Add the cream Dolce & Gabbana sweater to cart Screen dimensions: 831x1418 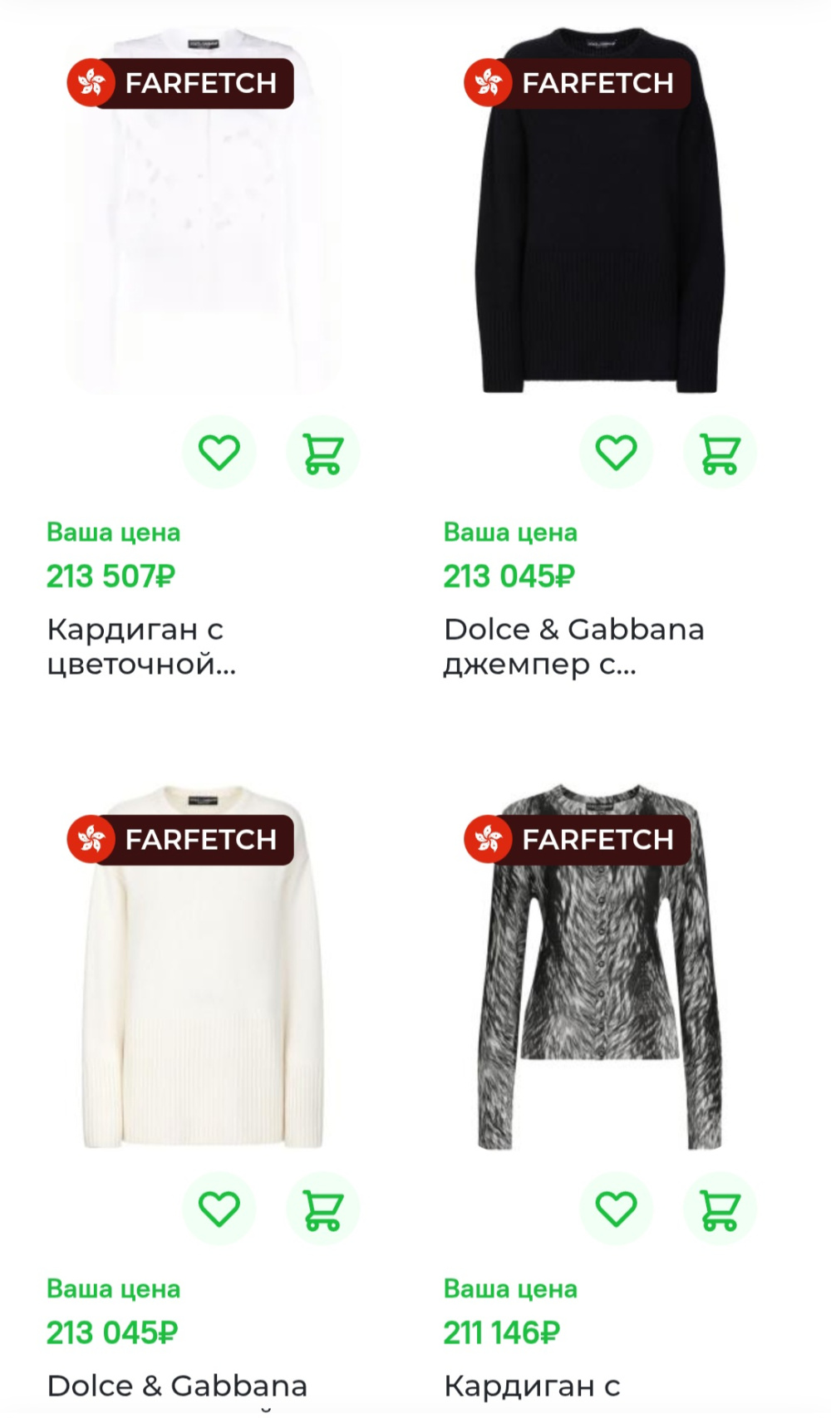tap(323, 1209)
